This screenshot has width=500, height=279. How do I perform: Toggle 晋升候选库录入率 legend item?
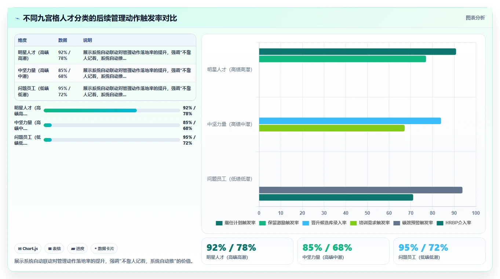click(x=325, y=223)
